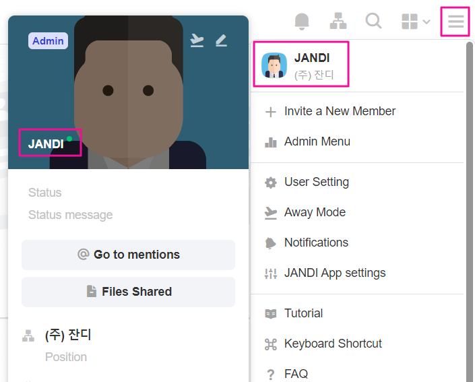Click the search magnifier icon
Viewport: 475px width, 382px height.
tap(373, 21)
